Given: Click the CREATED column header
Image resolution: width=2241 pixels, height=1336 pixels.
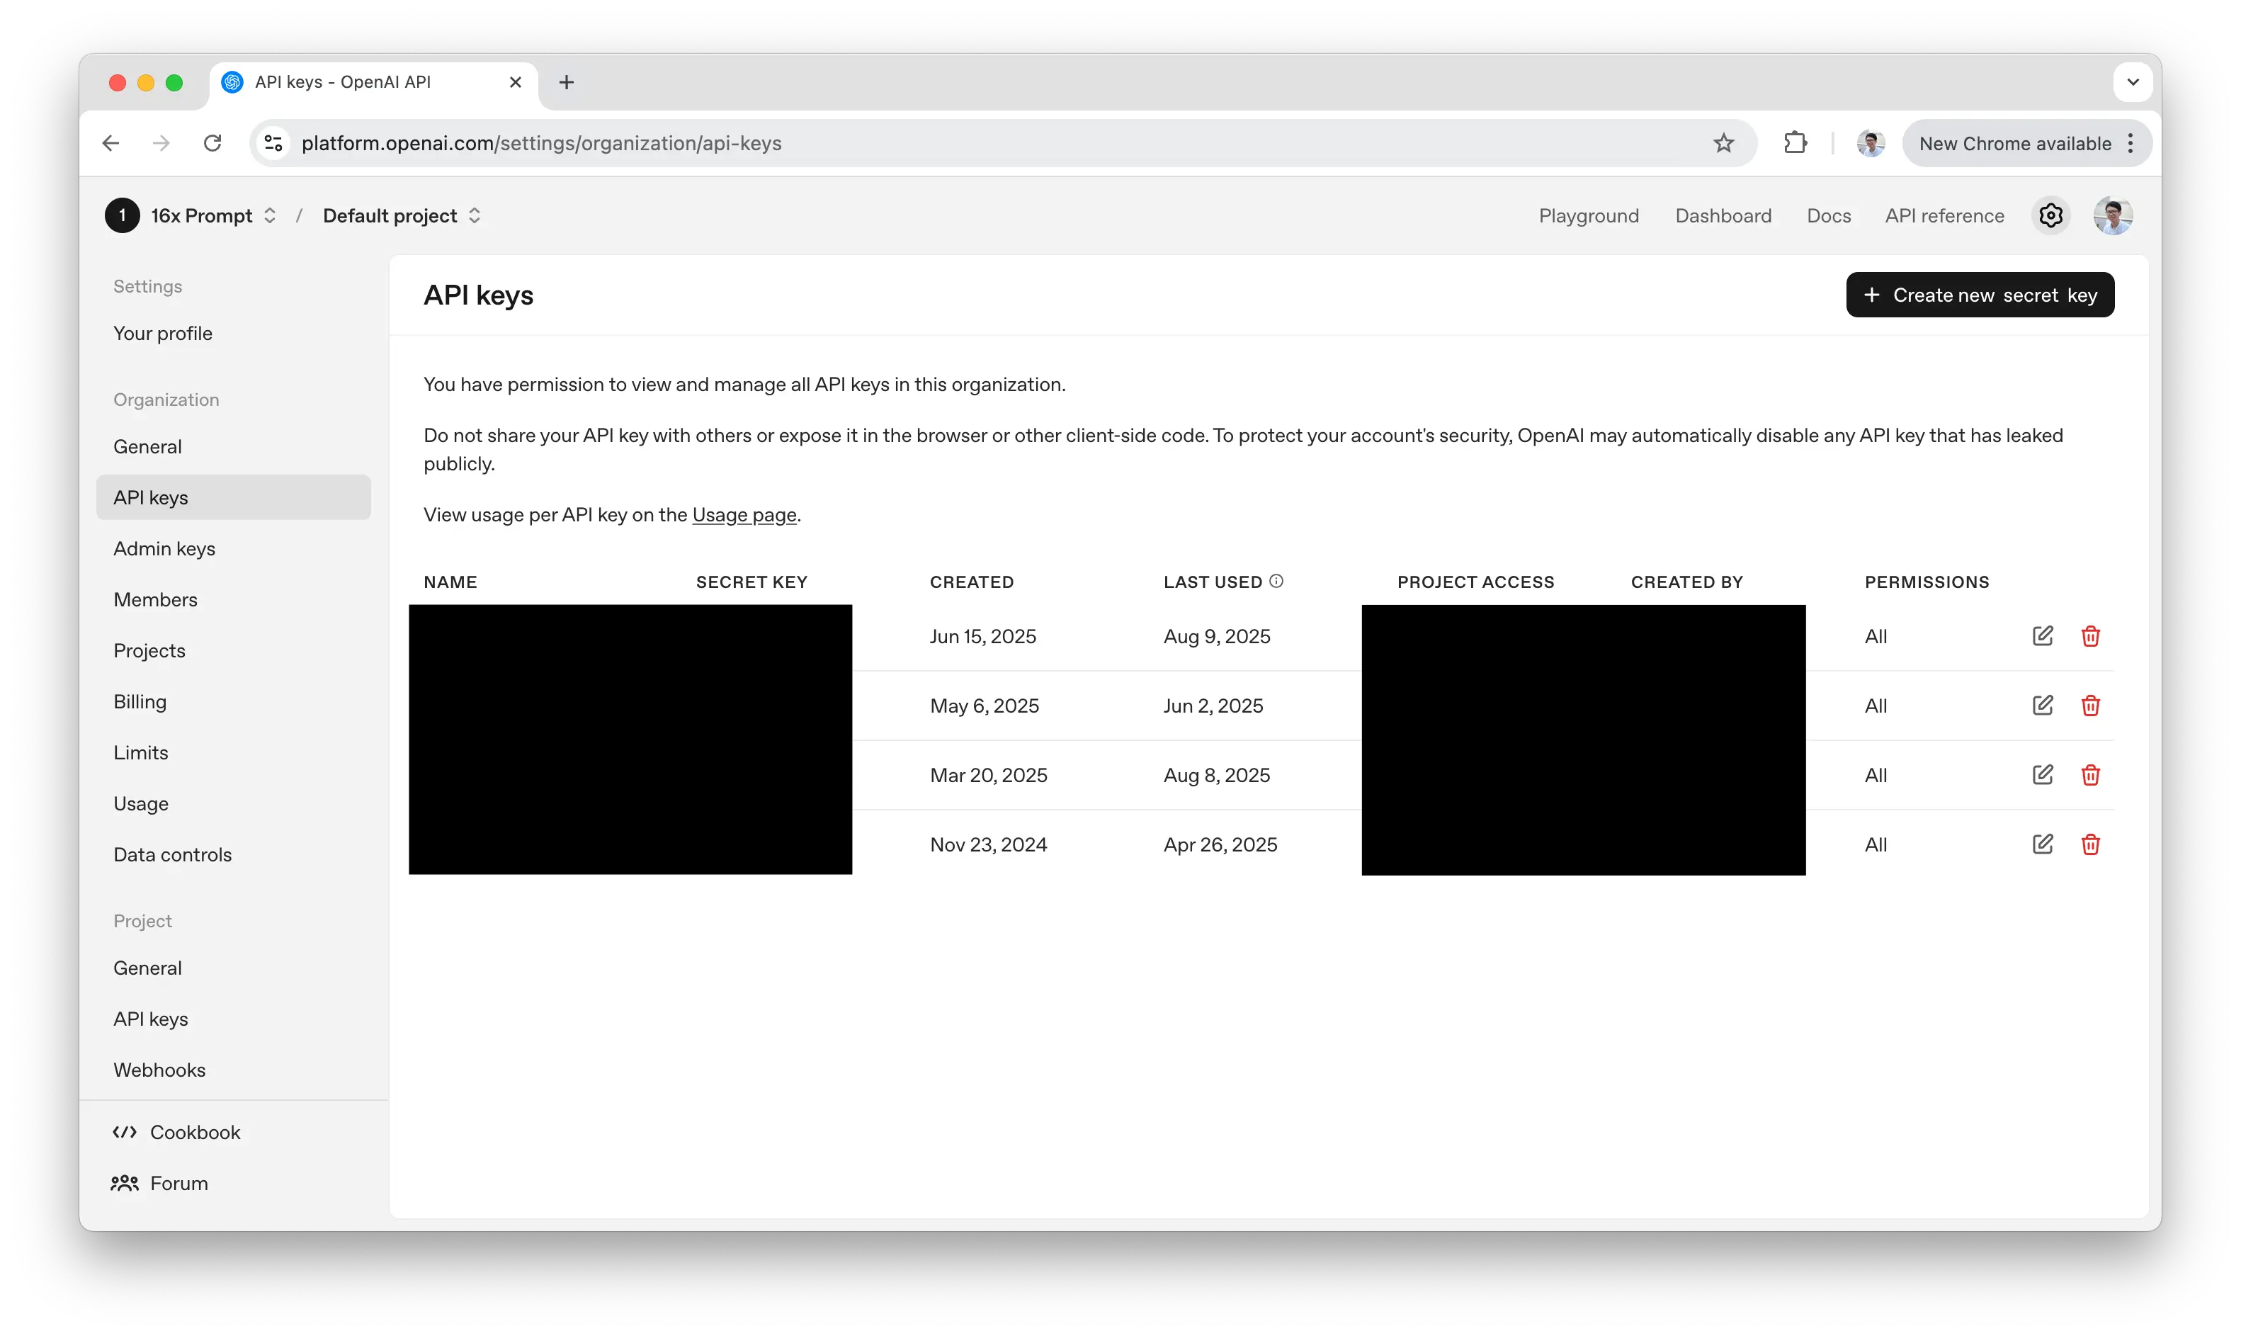Looking at the screenshot, I should click(971, 582).
